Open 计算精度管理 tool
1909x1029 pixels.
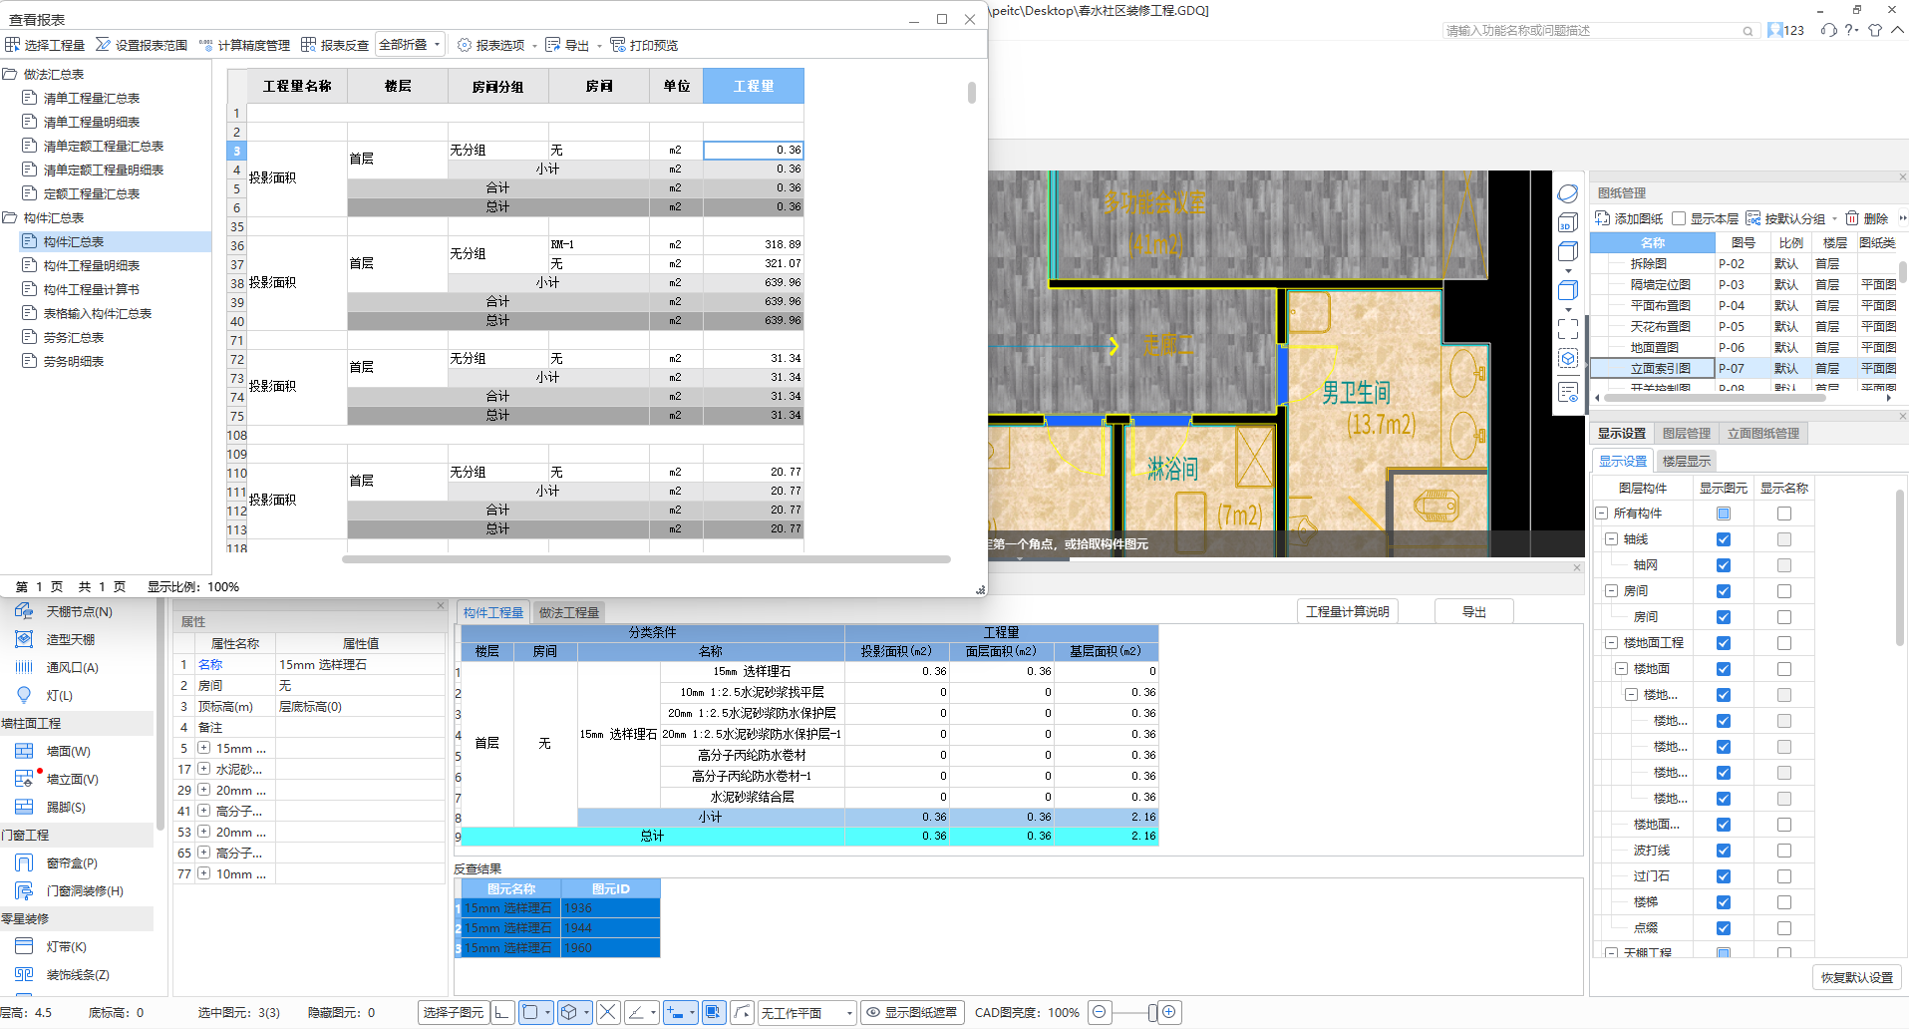click(244, 45)
